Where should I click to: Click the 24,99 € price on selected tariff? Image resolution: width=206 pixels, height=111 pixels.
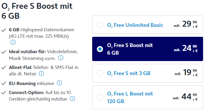pos(186,48)
